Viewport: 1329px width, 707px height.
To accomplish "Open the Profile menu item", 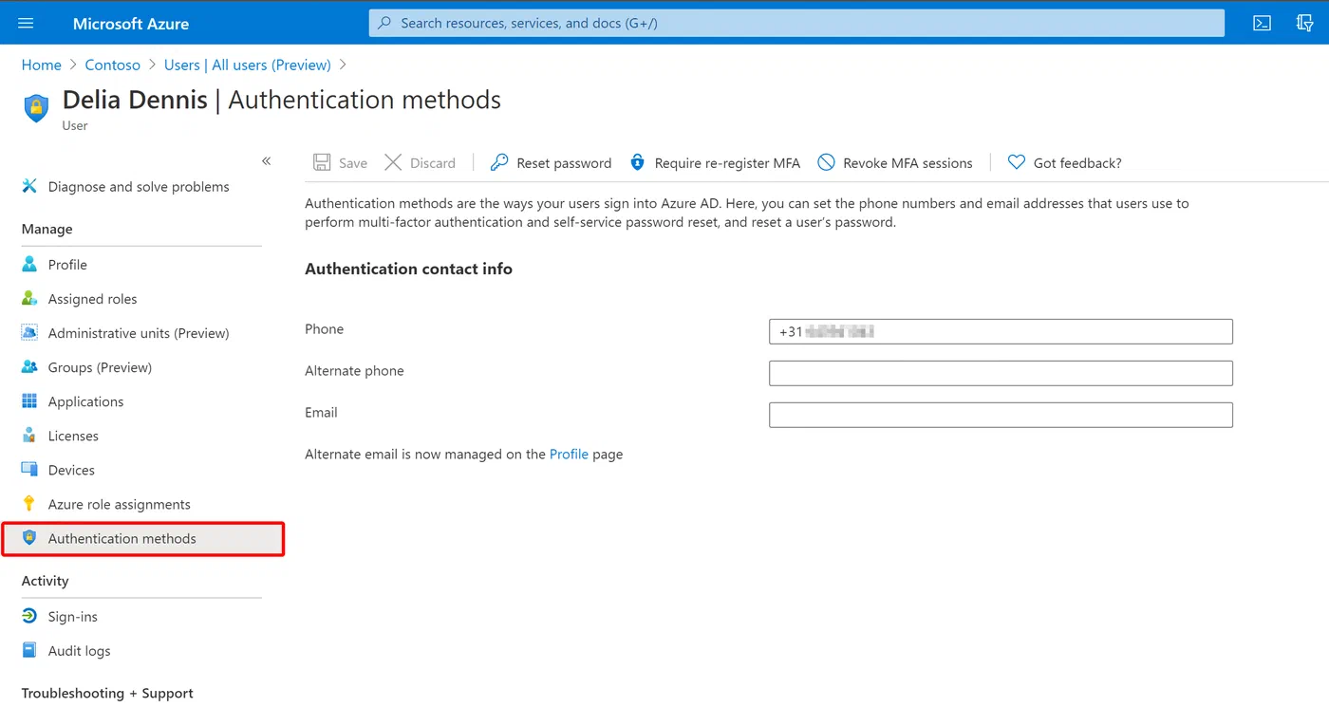I will (67, 265).
